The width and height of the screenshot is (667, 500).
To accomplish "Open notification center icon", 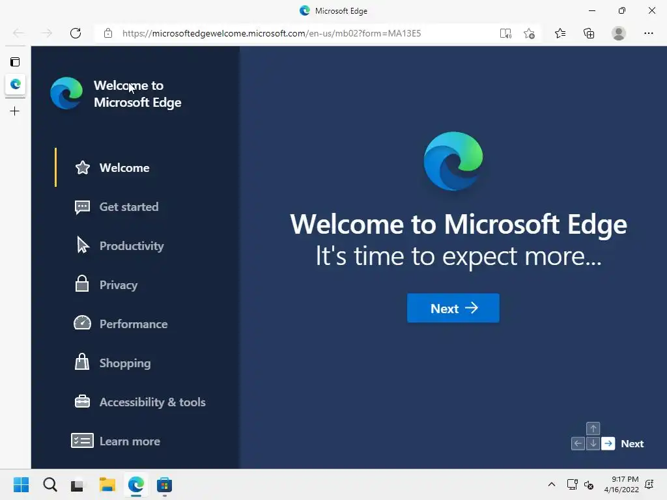I will [649, 484].
